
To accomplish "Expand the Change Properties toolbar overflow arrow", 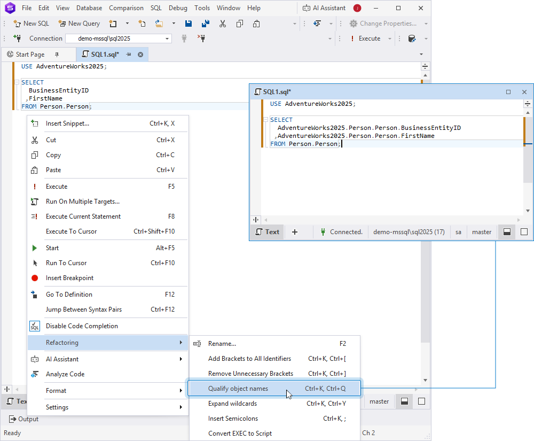I will (x=426, y=24).
